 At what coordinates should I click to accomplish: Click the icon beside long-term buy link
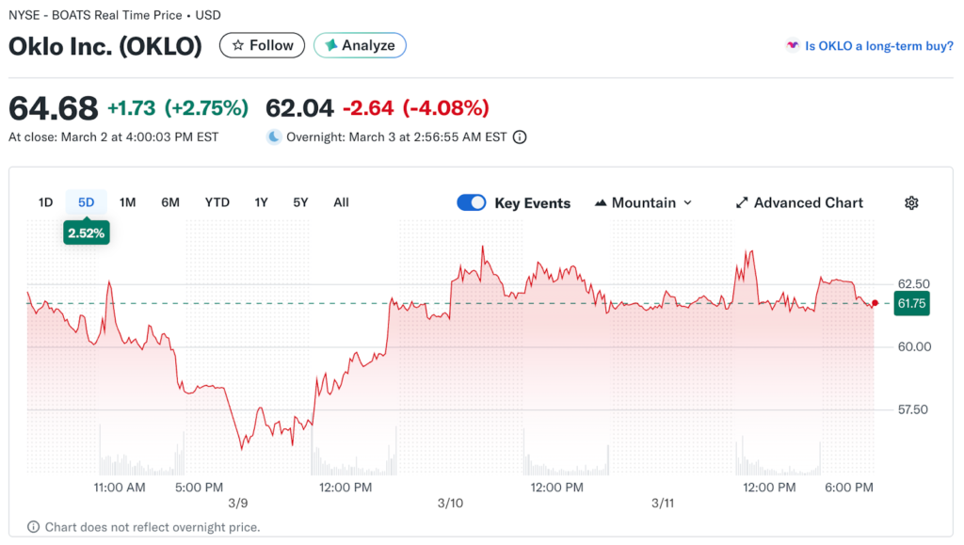tap(793, 45)
